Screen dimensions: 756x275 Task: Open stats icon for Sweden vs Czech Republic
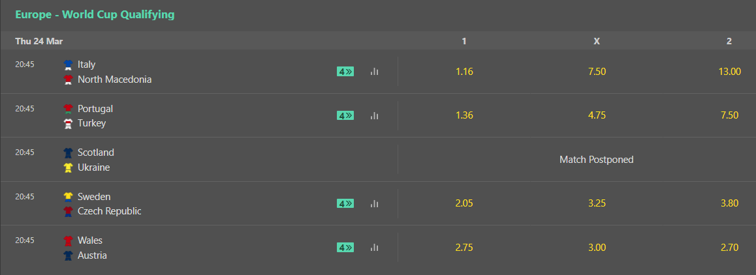pos(374,204)
